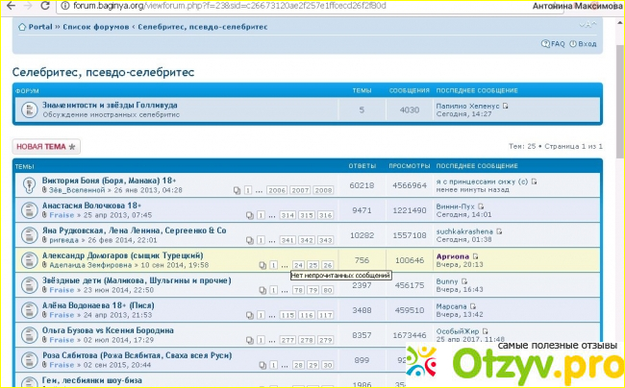
Task: Jump to latest post icon beside Bunny
Action: coord(464,280)
